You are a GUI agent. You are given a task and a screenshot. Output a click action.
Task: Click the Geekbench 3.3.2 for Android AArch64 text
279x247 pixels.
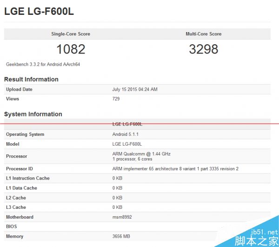43,64
